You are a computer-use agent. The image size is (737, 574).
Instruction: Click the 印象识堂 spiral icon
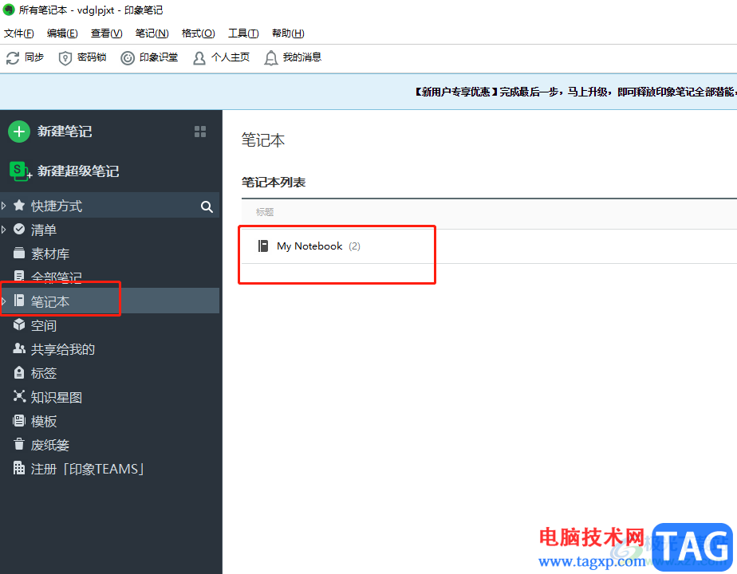128,57
